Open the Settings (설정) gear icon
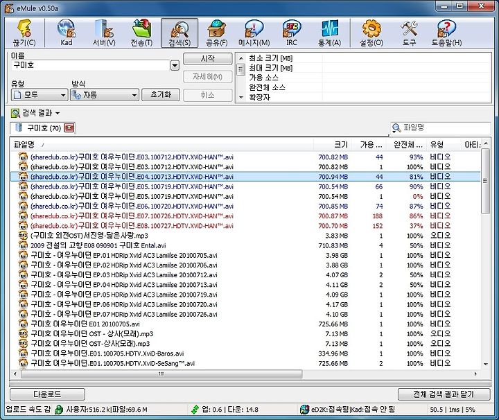 click(371, 33)
